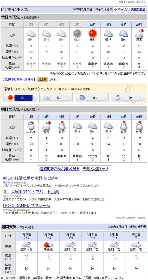Open the 新しい結婚式場が中野市に誕生 ad

[32, 178]
